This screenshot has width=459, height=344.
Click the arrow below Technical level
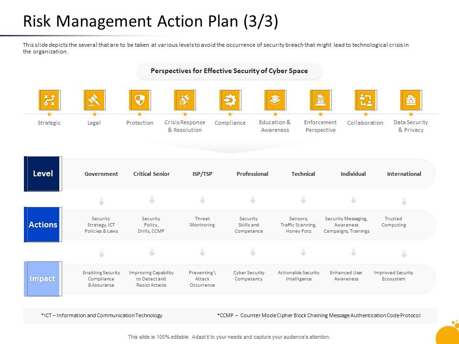[303, 200]
